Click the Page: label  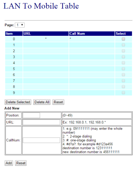tap(9, 25)
